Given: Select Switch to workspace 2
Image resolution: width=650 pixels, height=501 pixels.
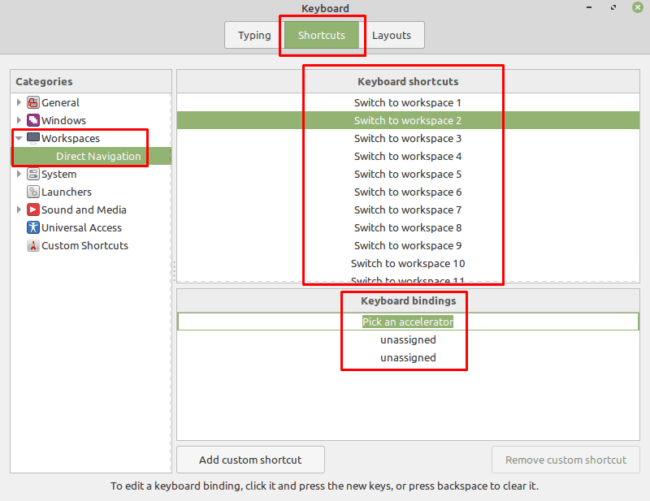Looking at the screenshot, I should pyautogui.click(x=408, y=120).
